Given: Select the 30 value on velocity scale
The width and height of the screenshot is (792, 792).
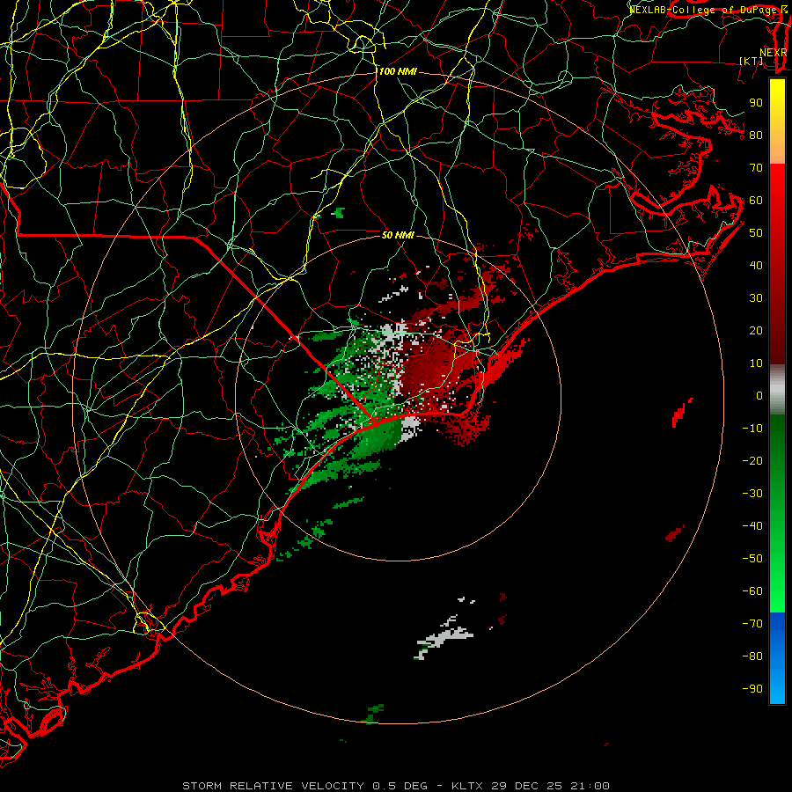Looking at the screenshot, I should click(756, 298).
